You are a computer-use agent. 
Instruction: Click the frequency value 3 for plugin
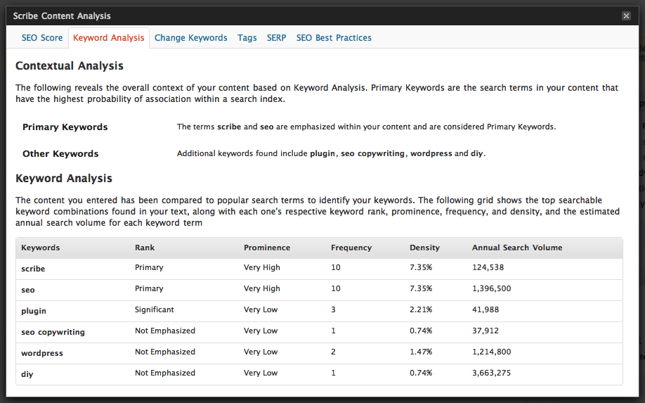pyautogui.click(x=333, y=309)
